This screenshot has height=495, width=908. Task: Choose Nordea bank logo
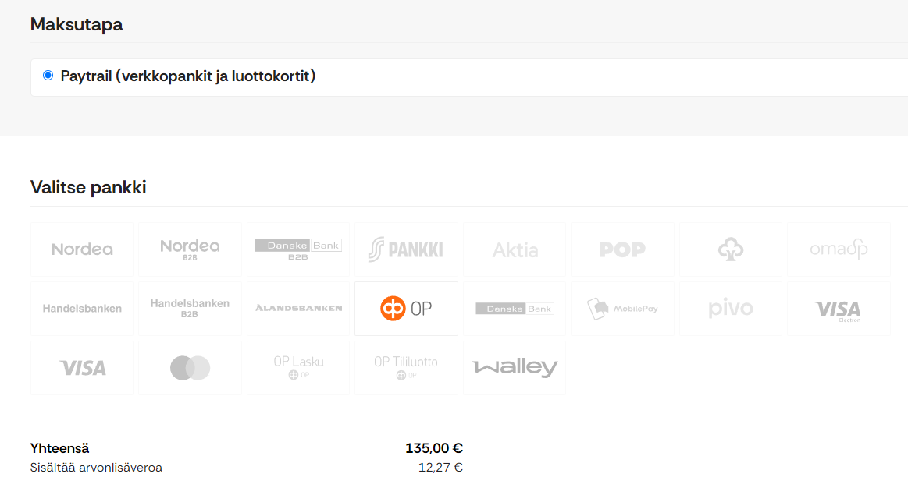click(82, 249)
